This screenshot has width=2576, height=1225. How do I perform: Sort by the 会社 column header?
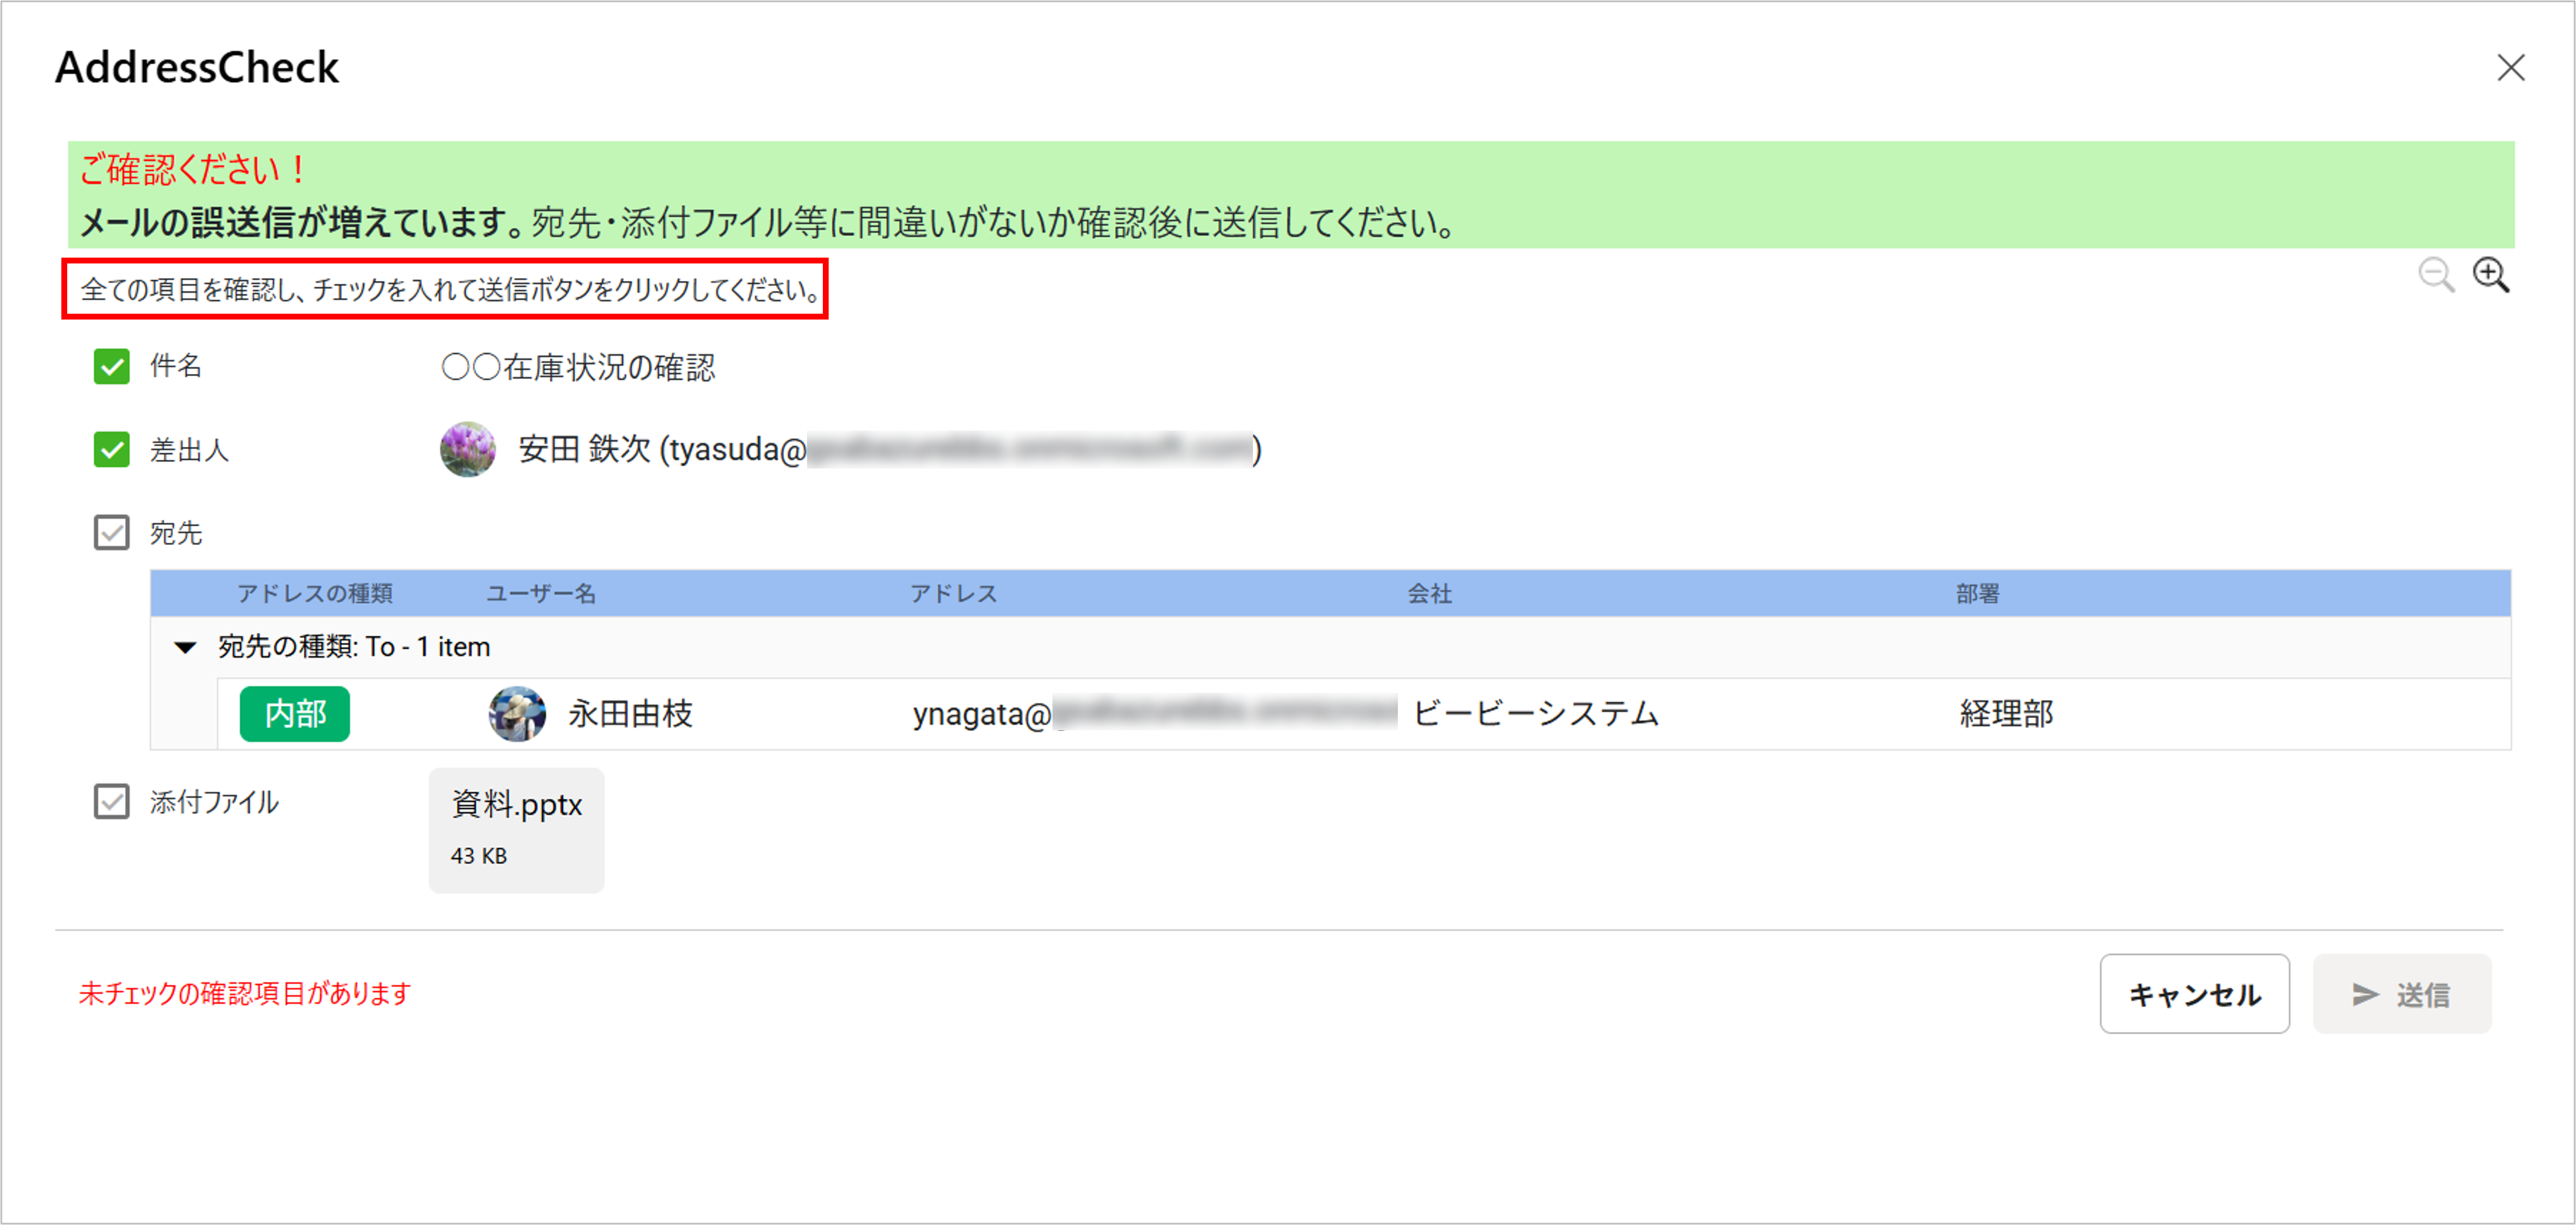[1429, 594]
